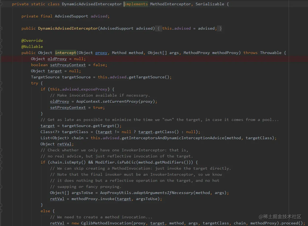The width and height of the screenshot is (308, 226).
Task: Click 'argsToUse' in the 'Object[] argsToUse' line
Action: point(82,193)
